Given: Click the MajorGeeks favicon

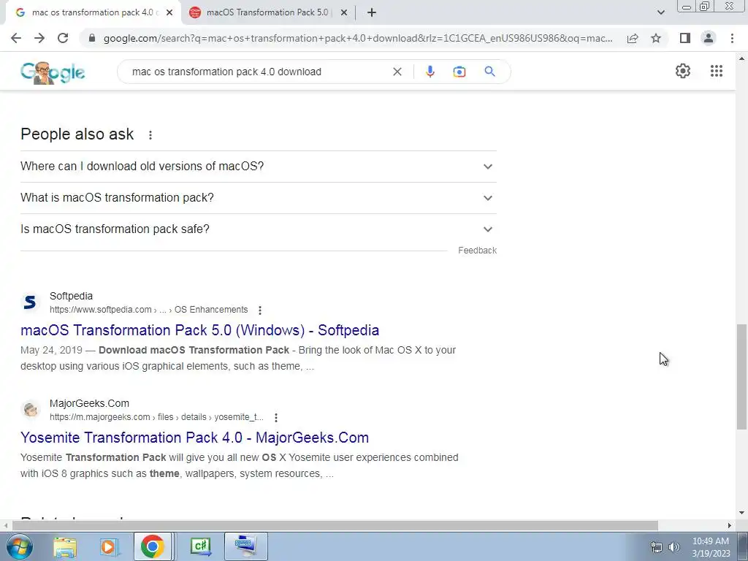Looking at the screenshot, I should click(x=30, y=409).
